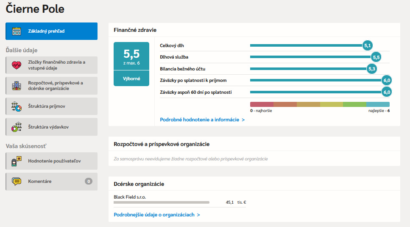
Task: Click the Hodnotenie používateľov rating icon
Action: [x=17, y=161]
